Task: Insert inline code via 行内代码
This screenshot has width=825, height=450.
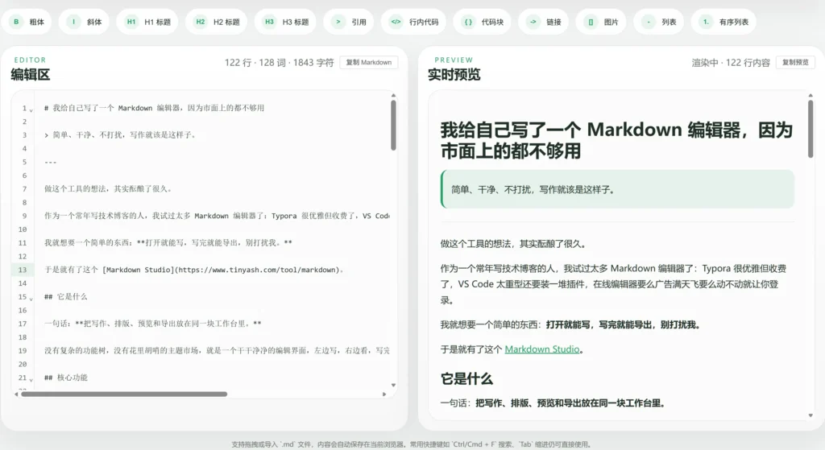Action: [x=412, y=22]
